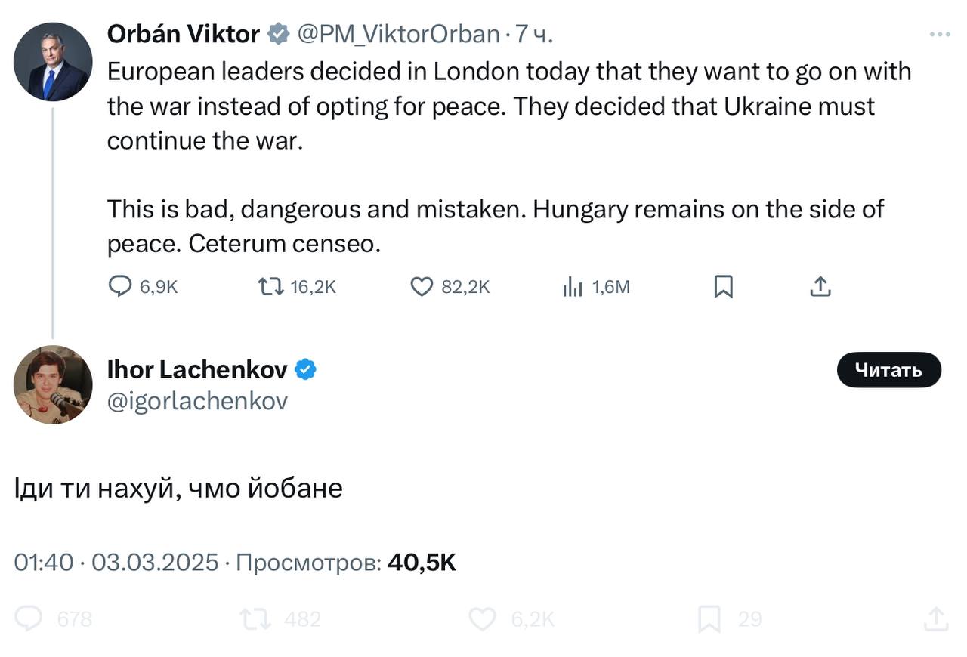The image size is (967, 657).
Task: Like Orbán Viktor's tweet
Action: click(x=422, y=286)
